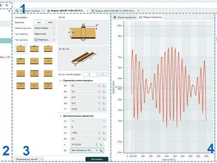This screenshot has height=163, width=217.
Task: Open the Общие параметры chart tab
Action: tap(151, 17)
